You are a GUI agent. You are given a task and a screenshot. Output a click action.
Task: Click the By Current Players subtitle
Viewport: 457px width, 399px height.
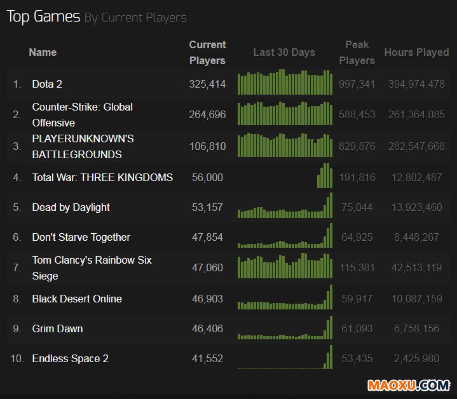pos(135,18)
